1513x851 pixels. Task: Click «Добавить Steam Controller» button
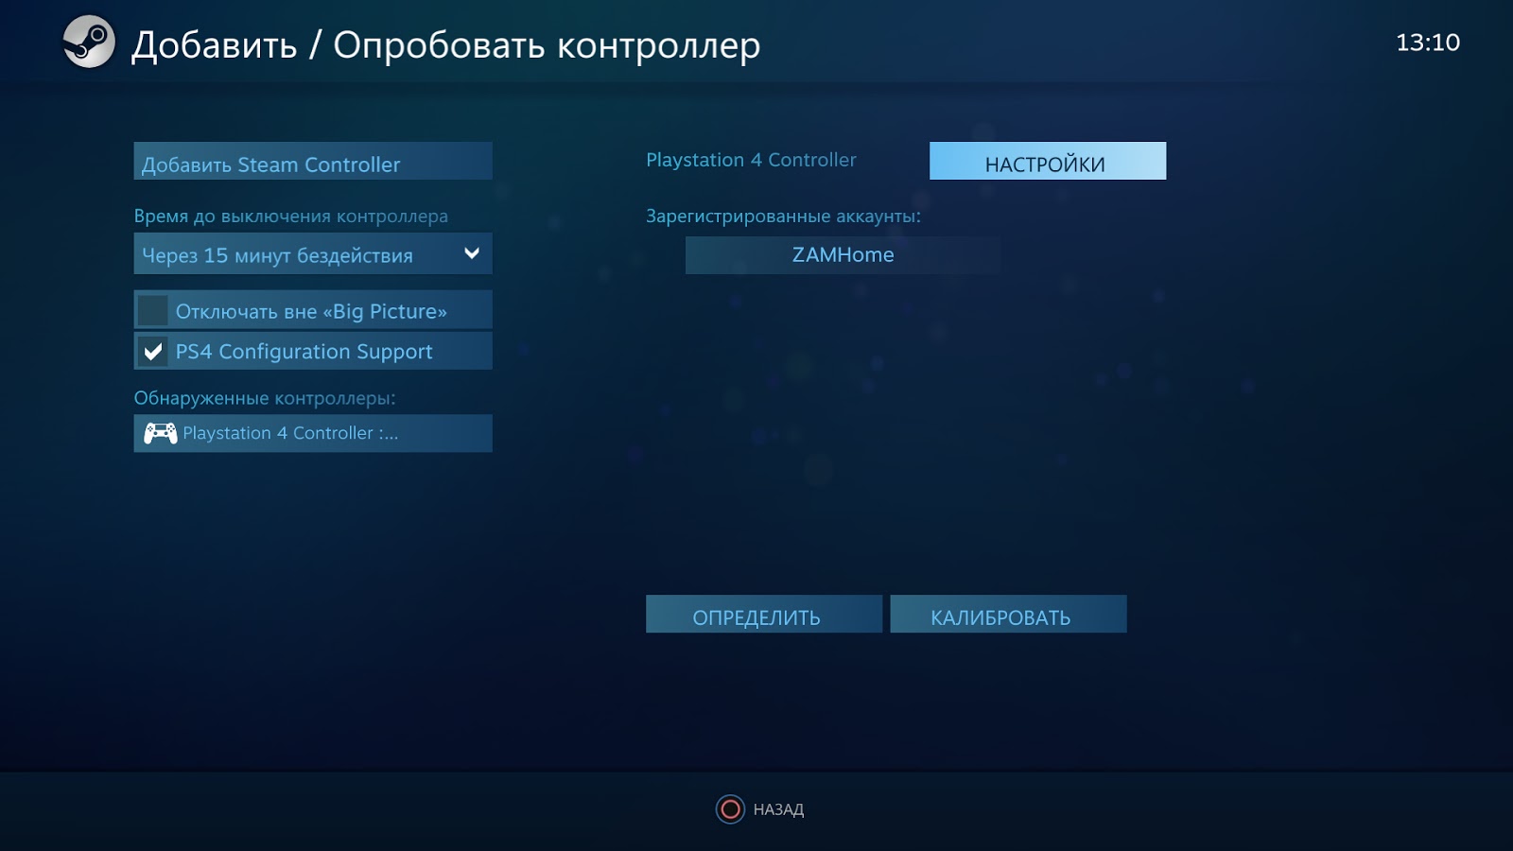point(313,162)
